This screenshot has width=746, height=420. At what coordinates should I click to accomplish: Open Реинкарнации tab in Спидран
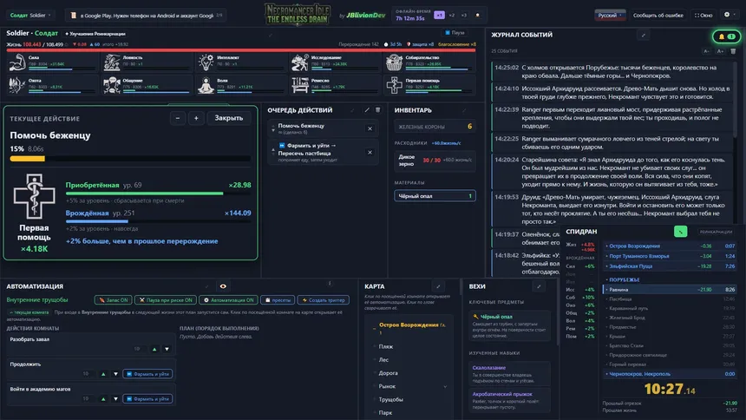[716, 232]
